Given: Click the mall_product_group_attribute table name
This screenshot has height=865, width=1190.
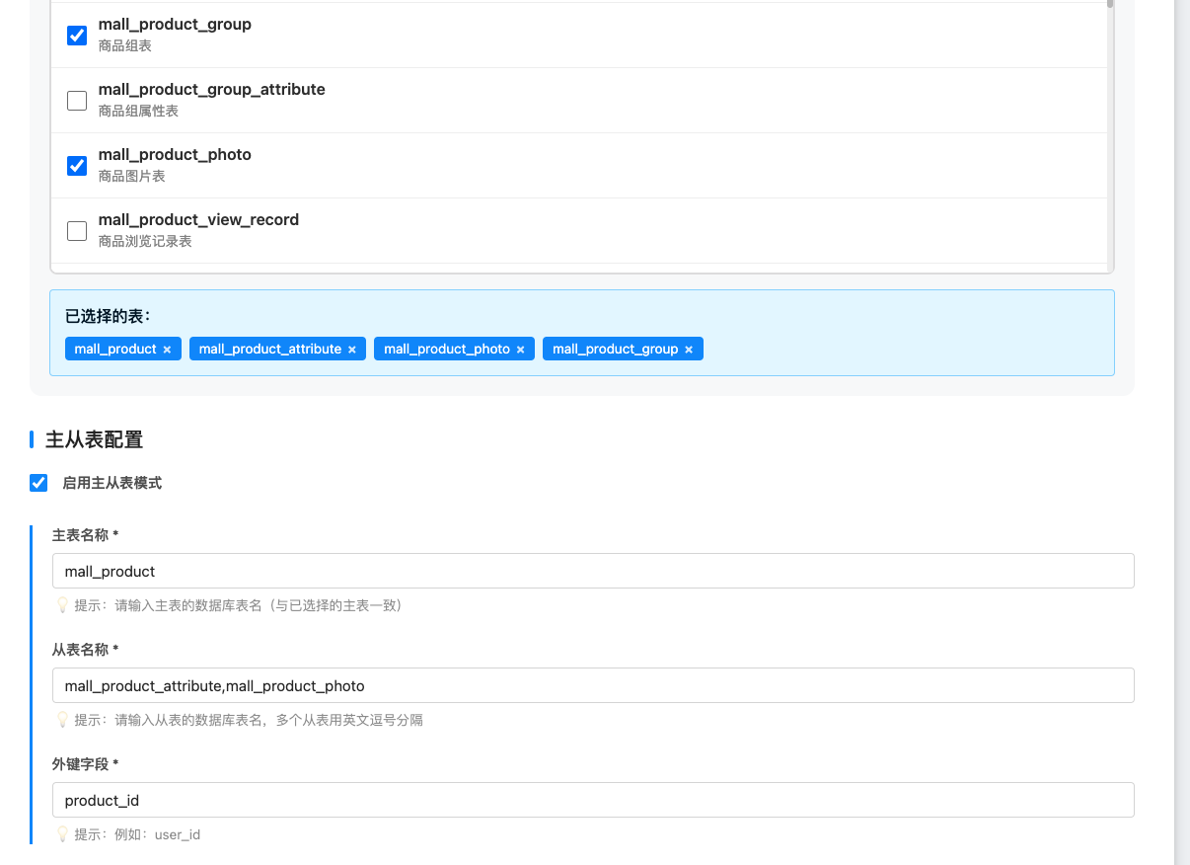Looking at the screenshot, I should [x=211, y=90].
